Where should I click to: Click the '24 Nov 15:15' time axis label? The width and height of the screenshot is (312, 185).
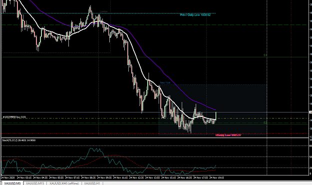coord(169,177)
